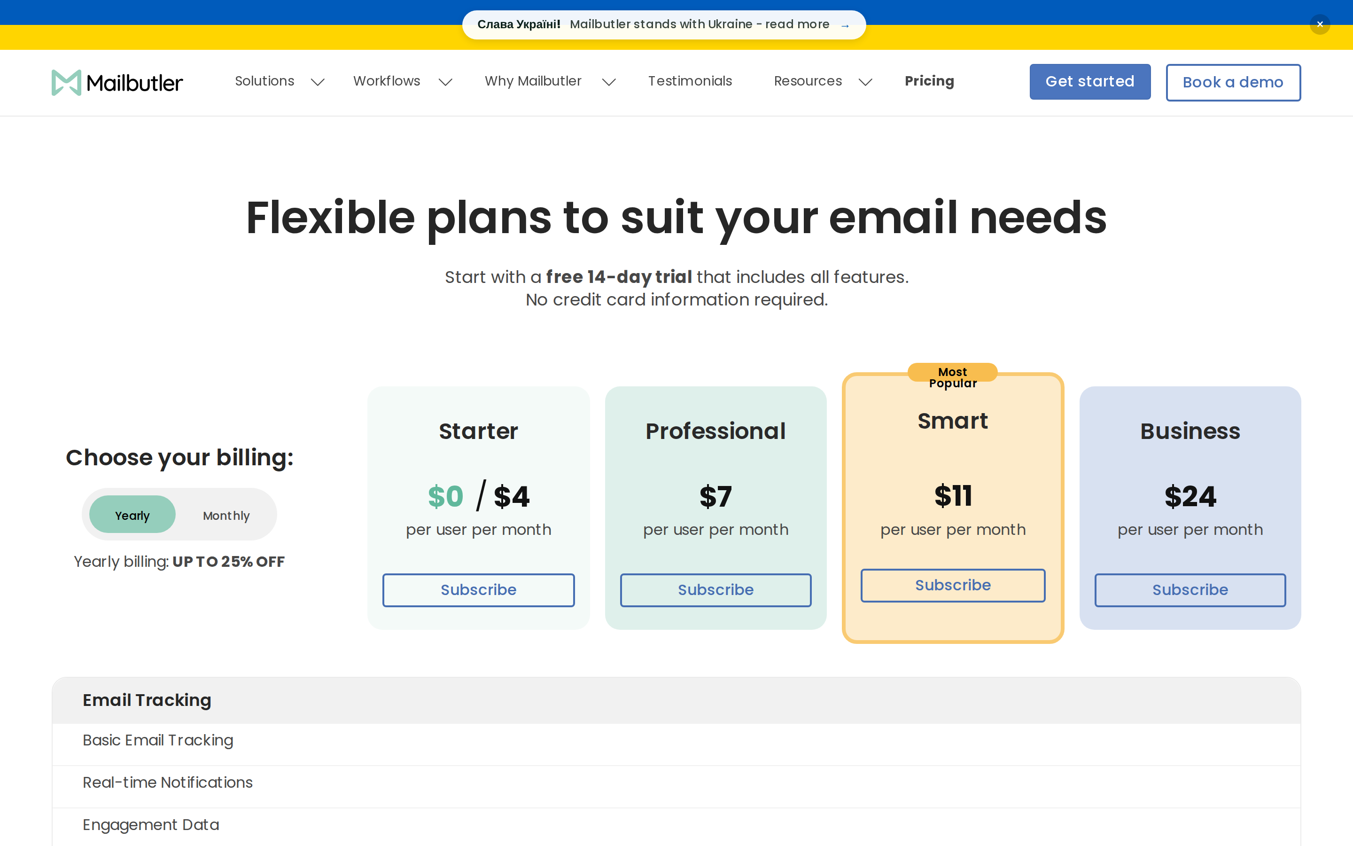
Task: Expand the Why Mailbutler chevron
Action: 609,82
